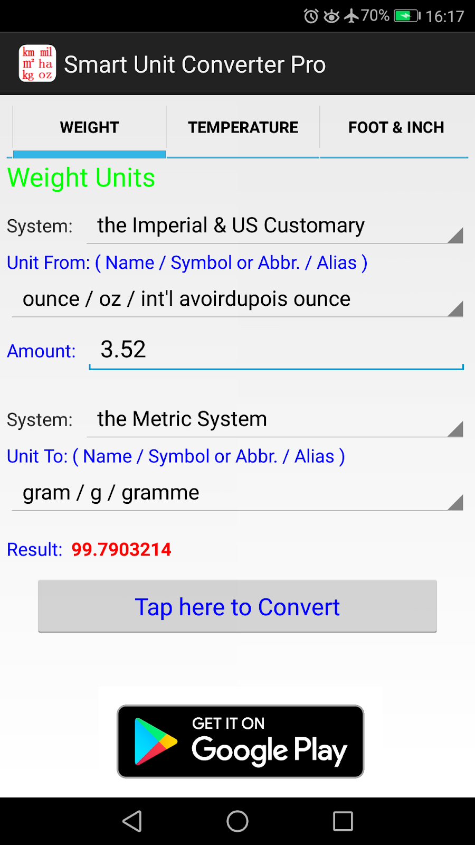Switch to the Temperature tab
The image size is (475, 845).
click(x=243, y=127)
